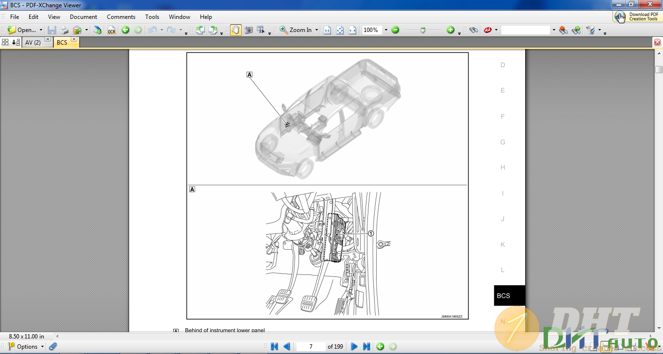The width and height of the screenshot is (663, 354).
Task: Open the zoom percentage dropdown
Action: pos(386,30)
